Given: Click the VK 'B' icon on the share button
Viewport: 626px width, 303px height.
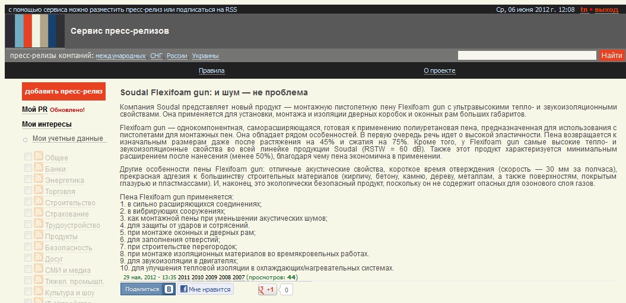Looking at the screenshot, I should pyautogui.click(x=169, y=289).
